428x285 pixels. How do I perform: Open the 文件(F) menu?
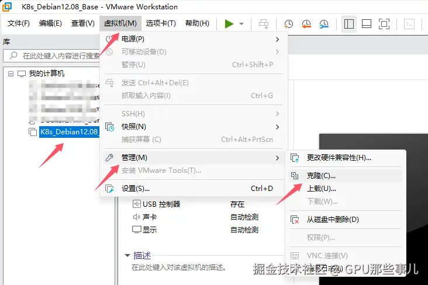(x=19, y=23)
